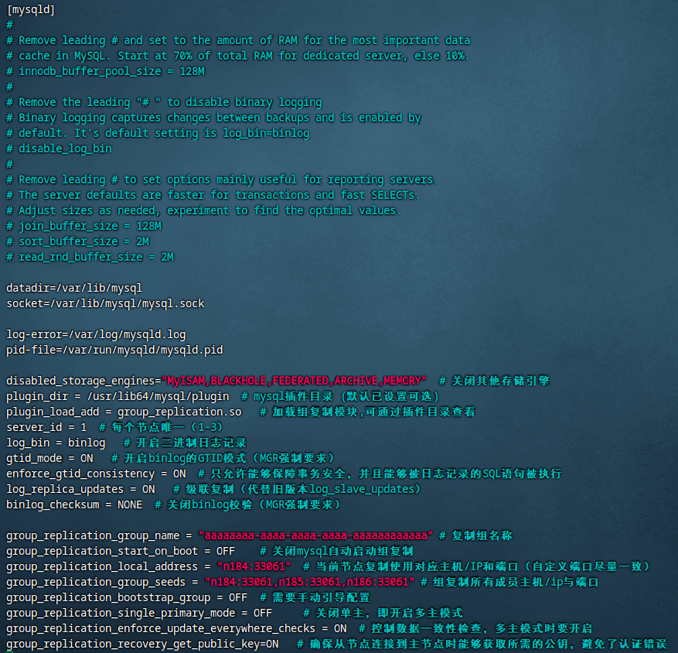Click the red MyISAM,BLACKHOLE engines string

tap(294, 381)
